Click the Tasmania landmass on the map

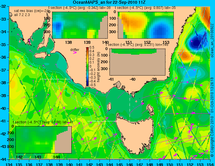(136, 135)
